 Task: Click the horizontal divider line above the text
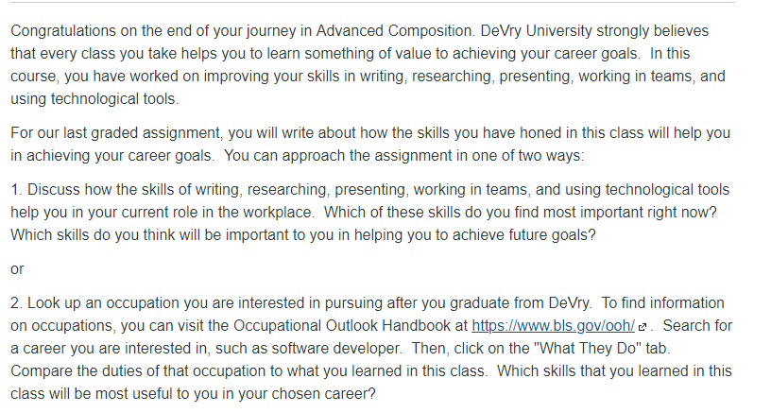tap(372, 3)
